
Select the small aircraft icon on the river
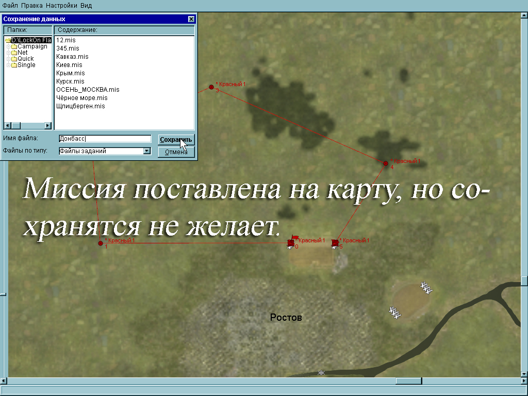coord(321,372)
